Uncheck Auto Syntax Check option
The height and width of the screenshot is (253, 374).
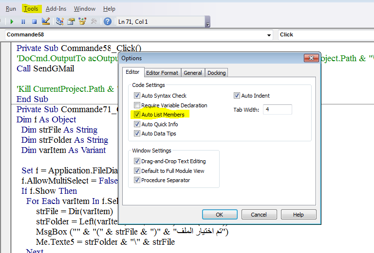(x=137, y=96)
